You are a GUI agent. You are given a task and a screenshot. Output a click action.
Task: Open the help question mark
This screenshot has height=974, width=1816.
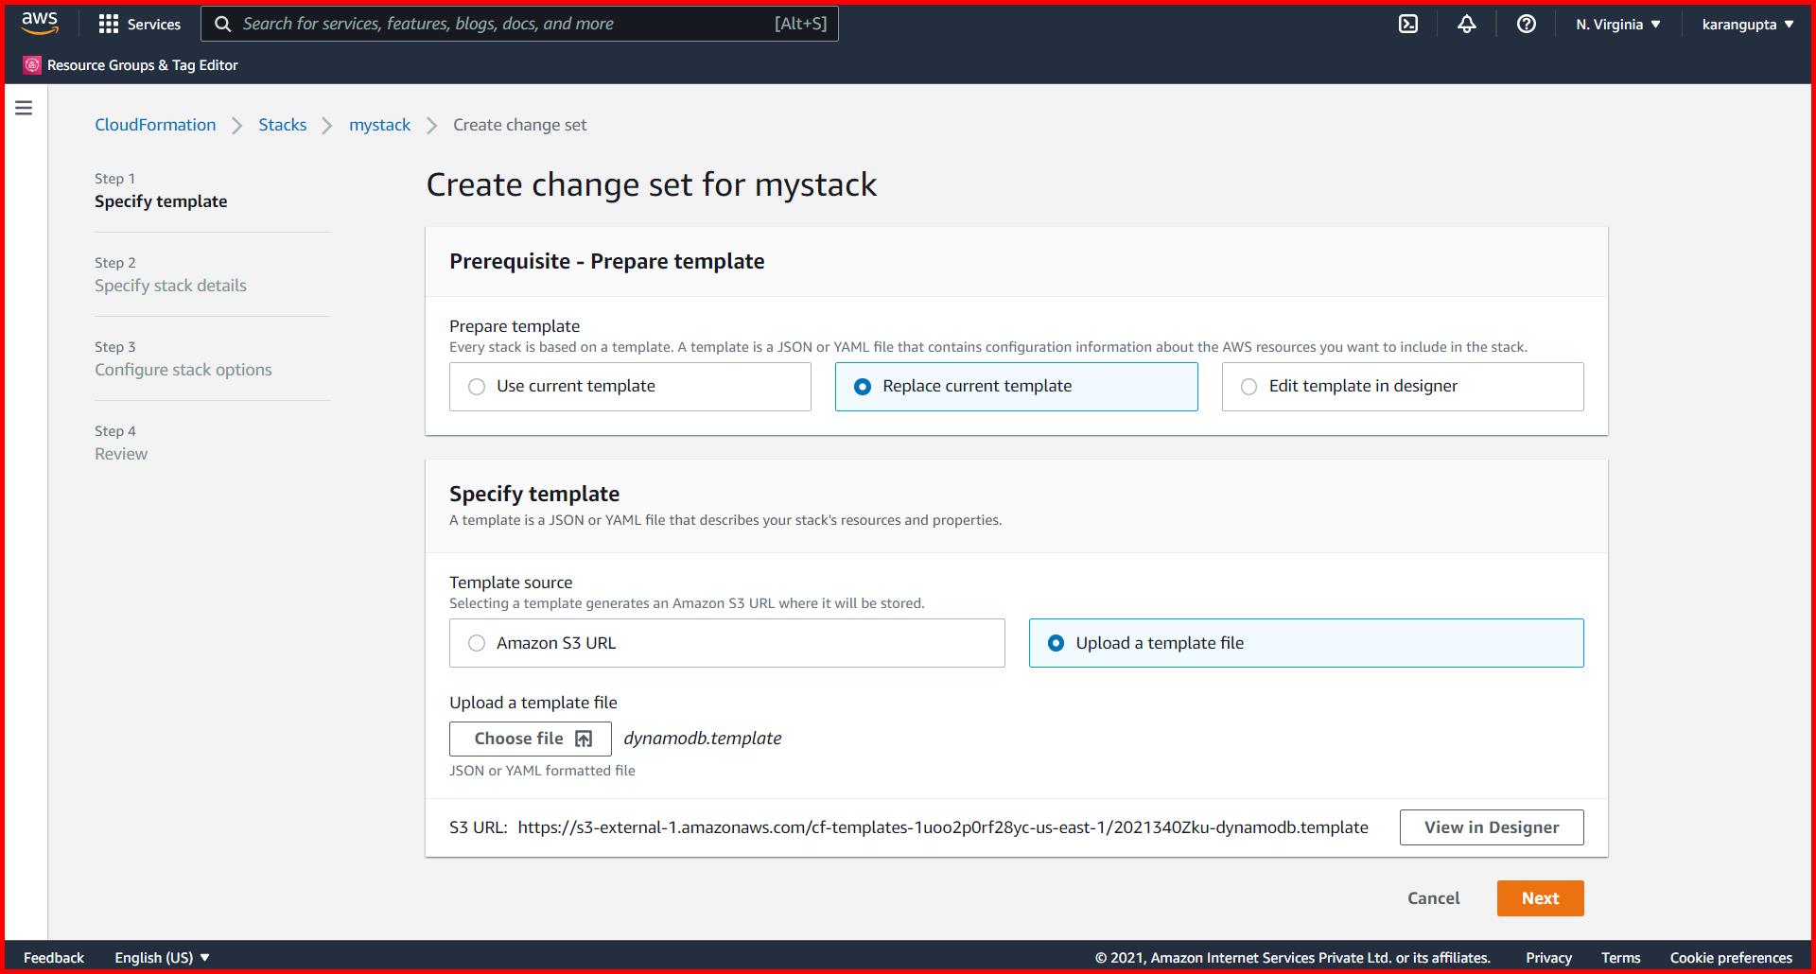(1526, 24)
